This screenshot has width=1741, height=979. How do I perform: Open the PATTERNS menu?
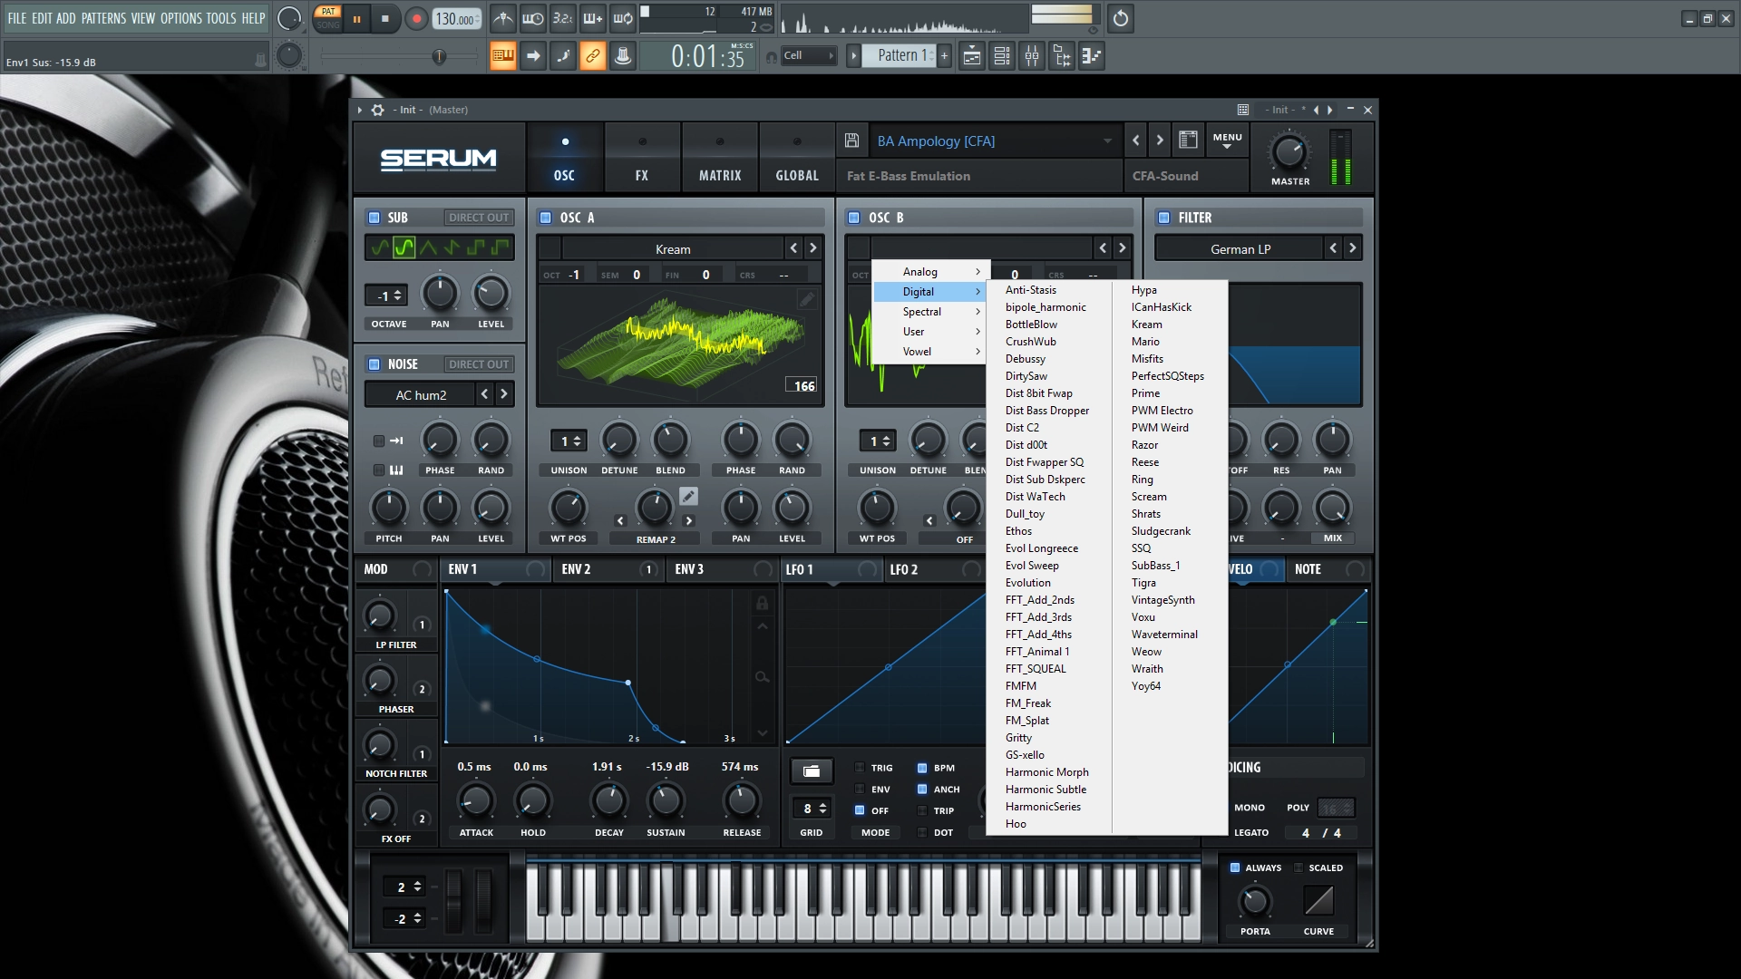tap(103, 18)
